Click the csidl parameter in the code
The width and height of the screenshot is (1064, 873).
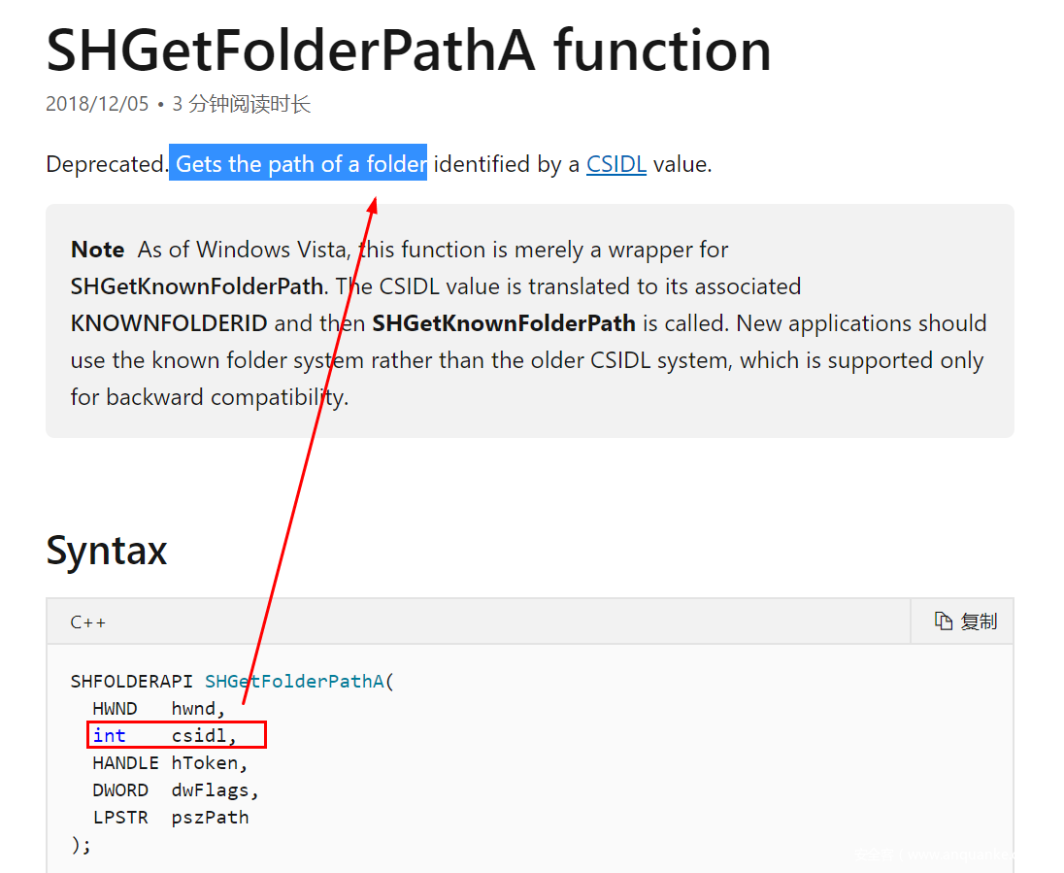[x=200, y=736]
